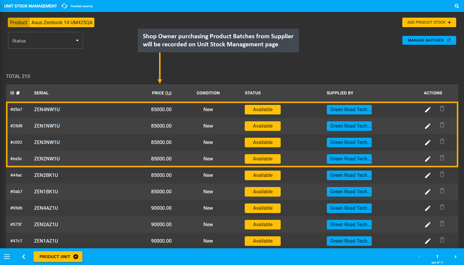Image resolution: width=464 pixels, height=265 pixels.
Task: Open supplier Green Road Tech for ZEN1AZ1U
Action: pyautogui.click(x=349, y=241)
